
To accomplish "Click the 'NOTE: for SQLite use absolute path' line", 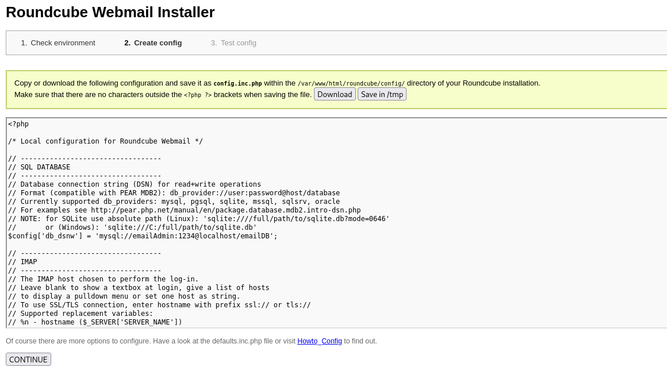I will tap(198, 218).
